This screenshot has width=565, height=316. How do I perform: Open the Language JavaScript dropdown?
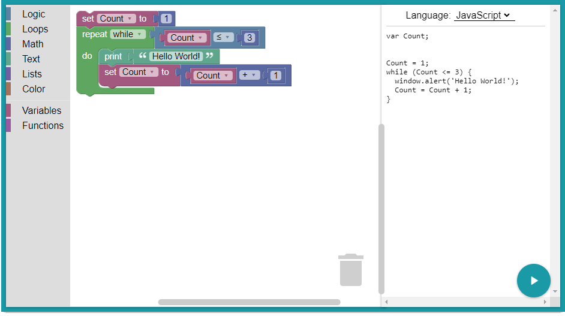[x=484, y=15]
